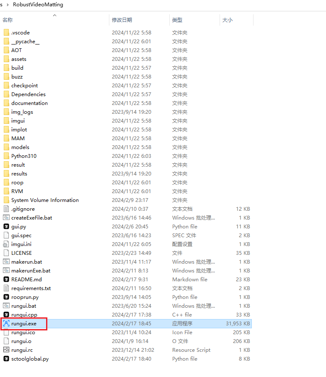The width and height of the screenshot is (326, 377).
Task: Select the checkpoint folder name
Action: (x=24, y=86)
